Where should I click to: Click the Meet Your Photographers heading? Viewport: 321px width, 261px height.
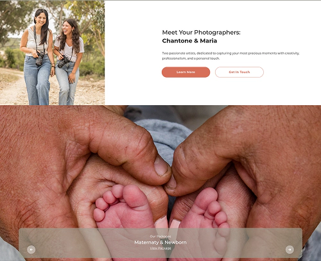tap(201, 33)
